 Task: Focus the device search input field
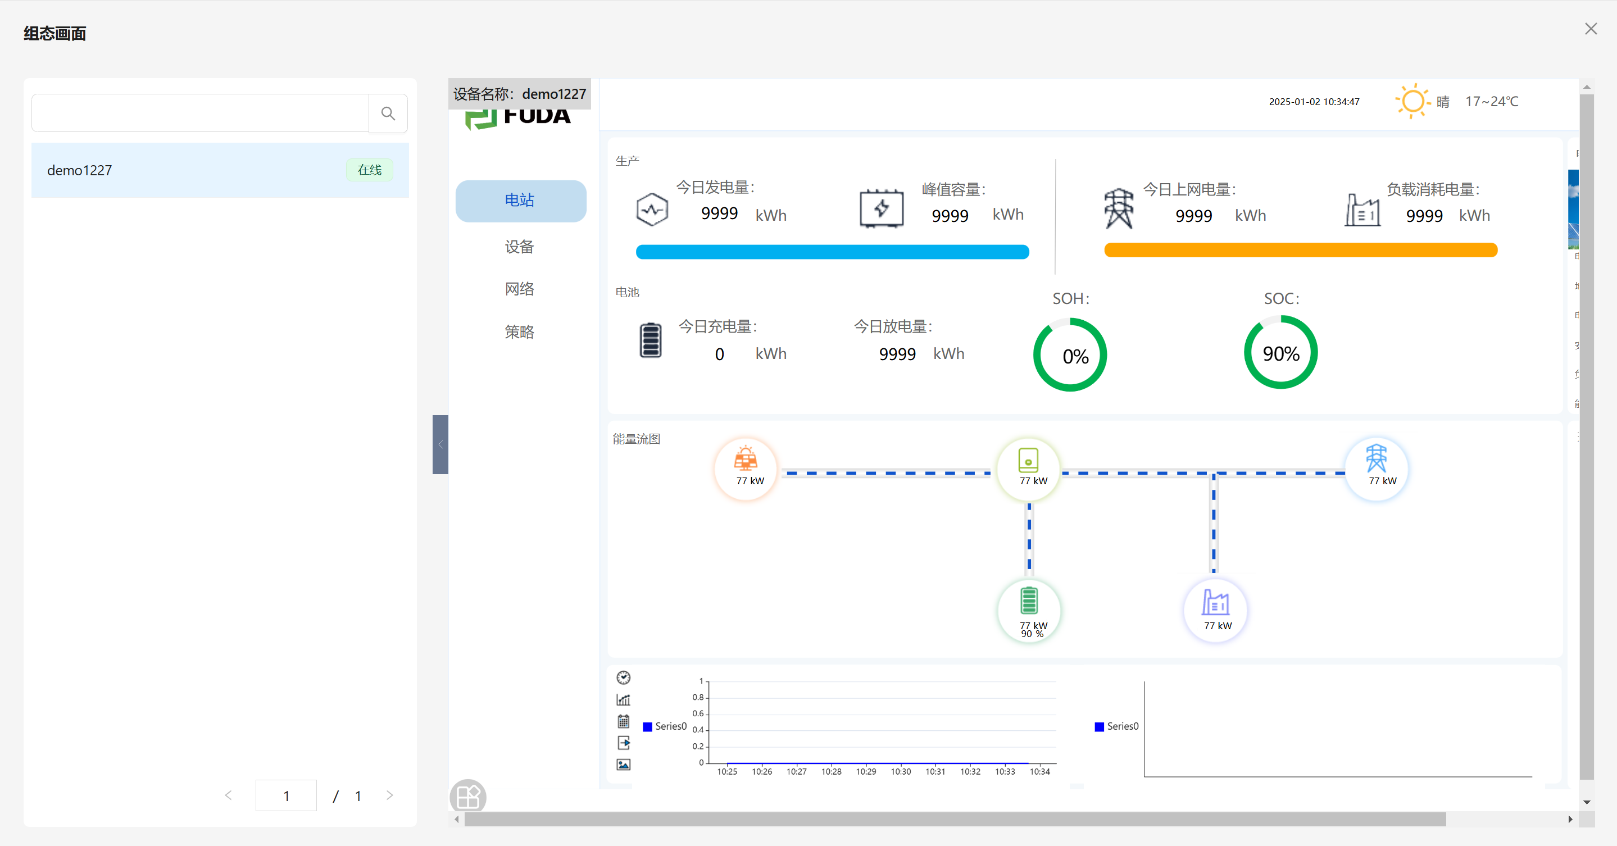(199, 113)
